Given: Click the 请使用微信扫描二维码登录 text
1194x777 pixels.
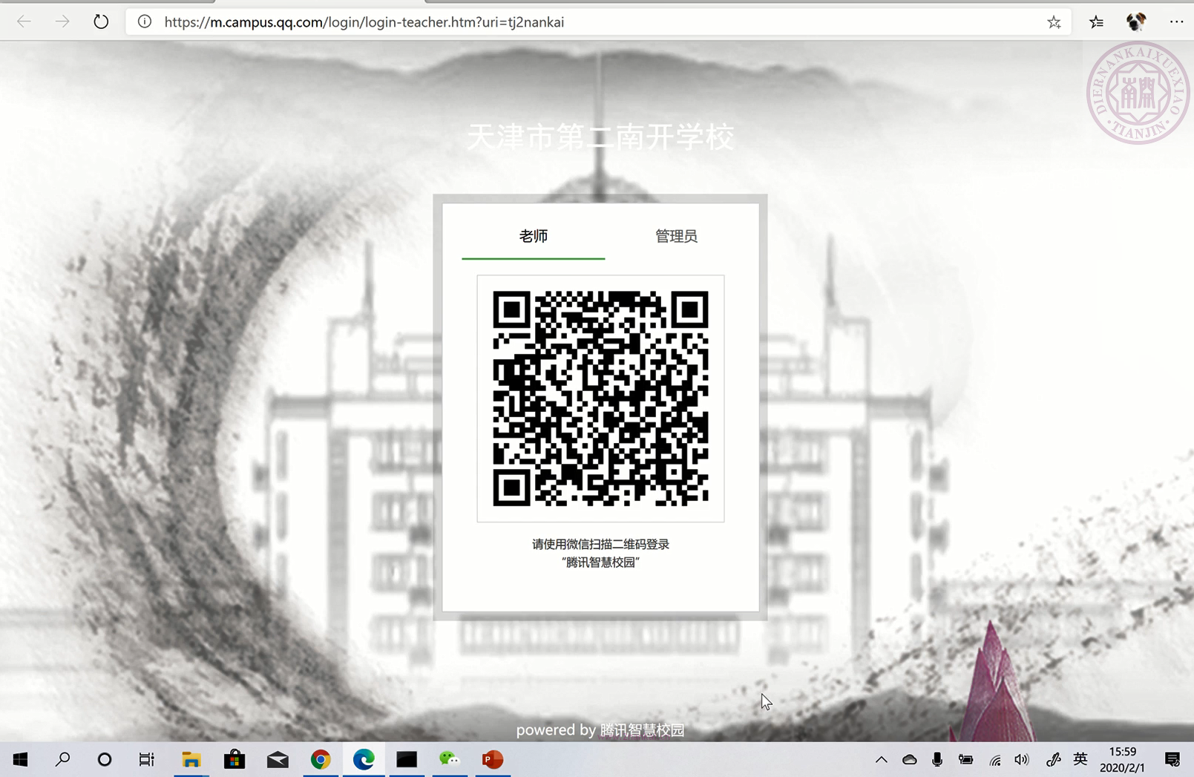Looking at the screenshot, I should pyautogui.click(x=600, y=544).
